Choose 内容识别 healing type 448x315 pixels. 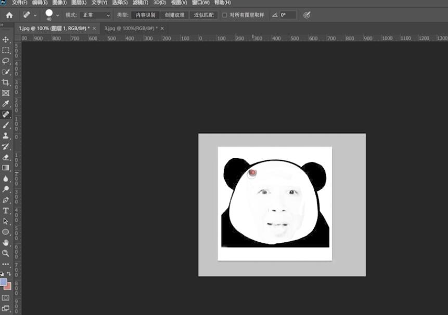click(x=145, y=15)
